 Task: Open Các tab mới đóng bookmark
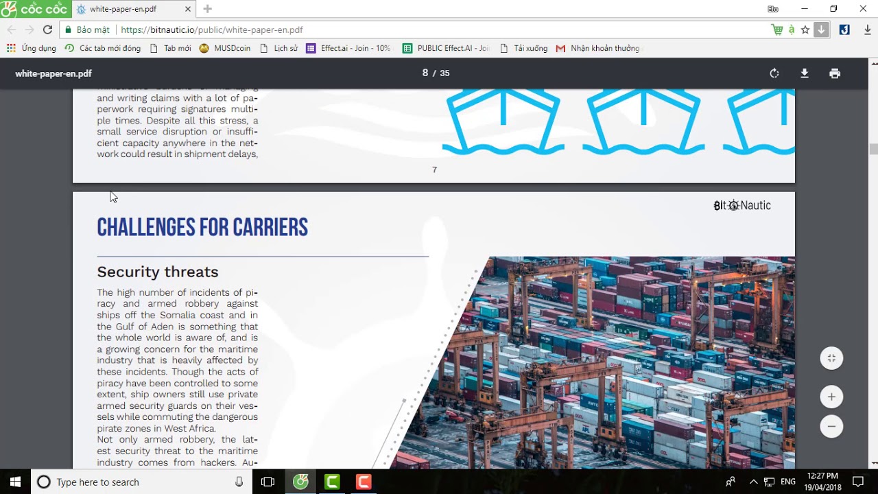[x=103, y=48]
